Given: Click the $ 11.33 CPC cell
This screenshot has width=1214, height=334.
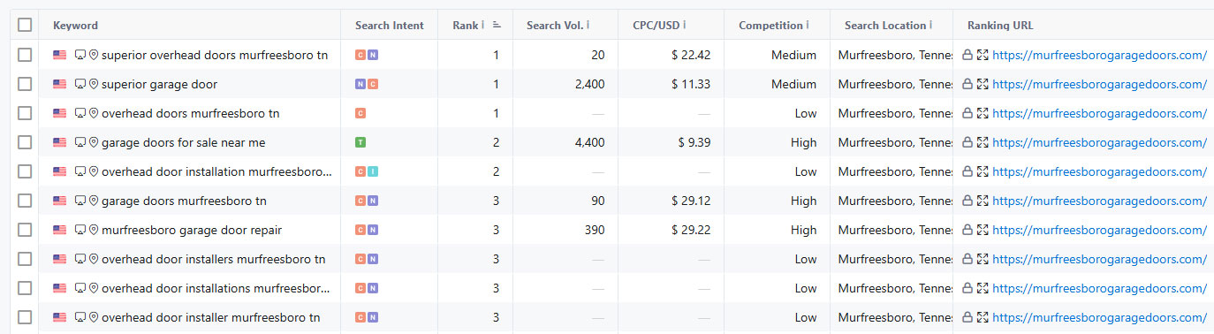Looking at the screenshot, I should click(690, 84).
